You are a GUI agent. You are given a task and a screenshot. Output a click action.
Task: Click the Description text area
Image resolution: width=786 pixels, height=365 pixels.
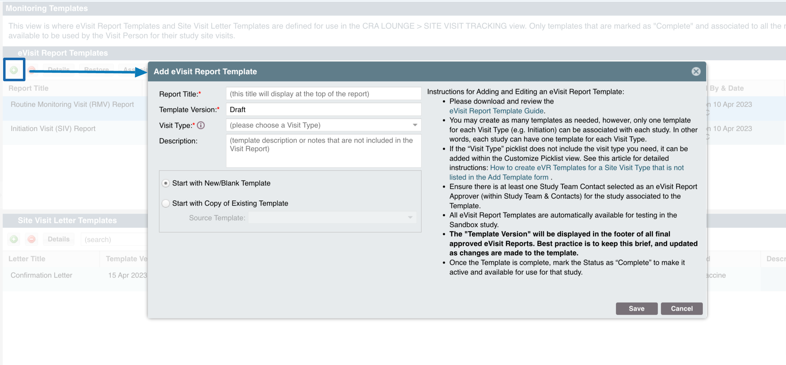tap(324, 151)
